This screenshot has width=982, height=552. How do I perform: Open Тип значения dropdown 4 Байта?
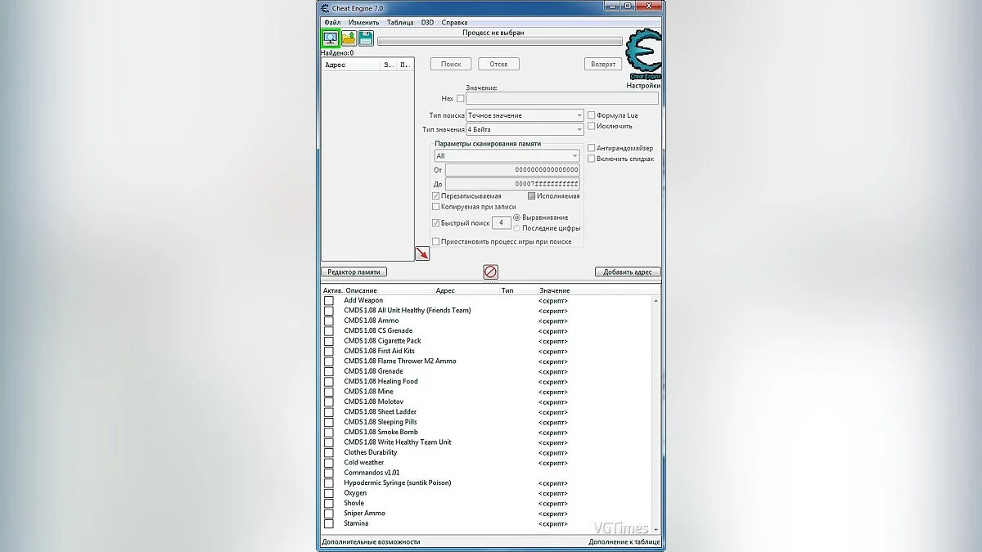pyautogui.click(x=525, y=129)
